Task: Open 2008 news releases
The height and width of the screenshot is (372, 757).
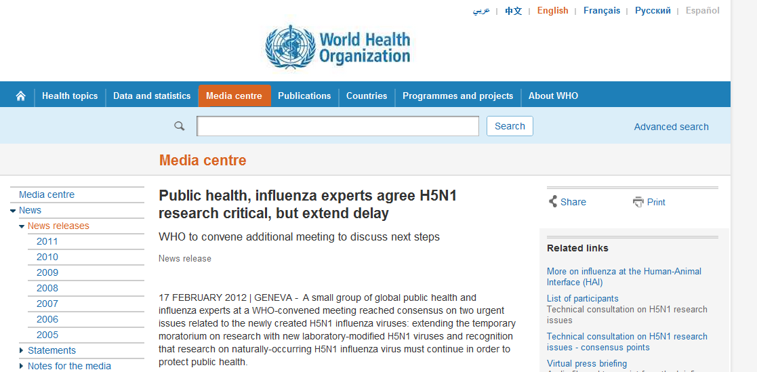Action: coord(47,288)
